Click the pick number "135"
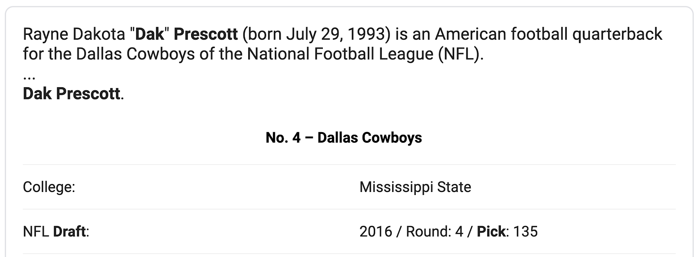The height and width of the screenshot is (257, 698). pyautogui.click(x=525, y=232)
